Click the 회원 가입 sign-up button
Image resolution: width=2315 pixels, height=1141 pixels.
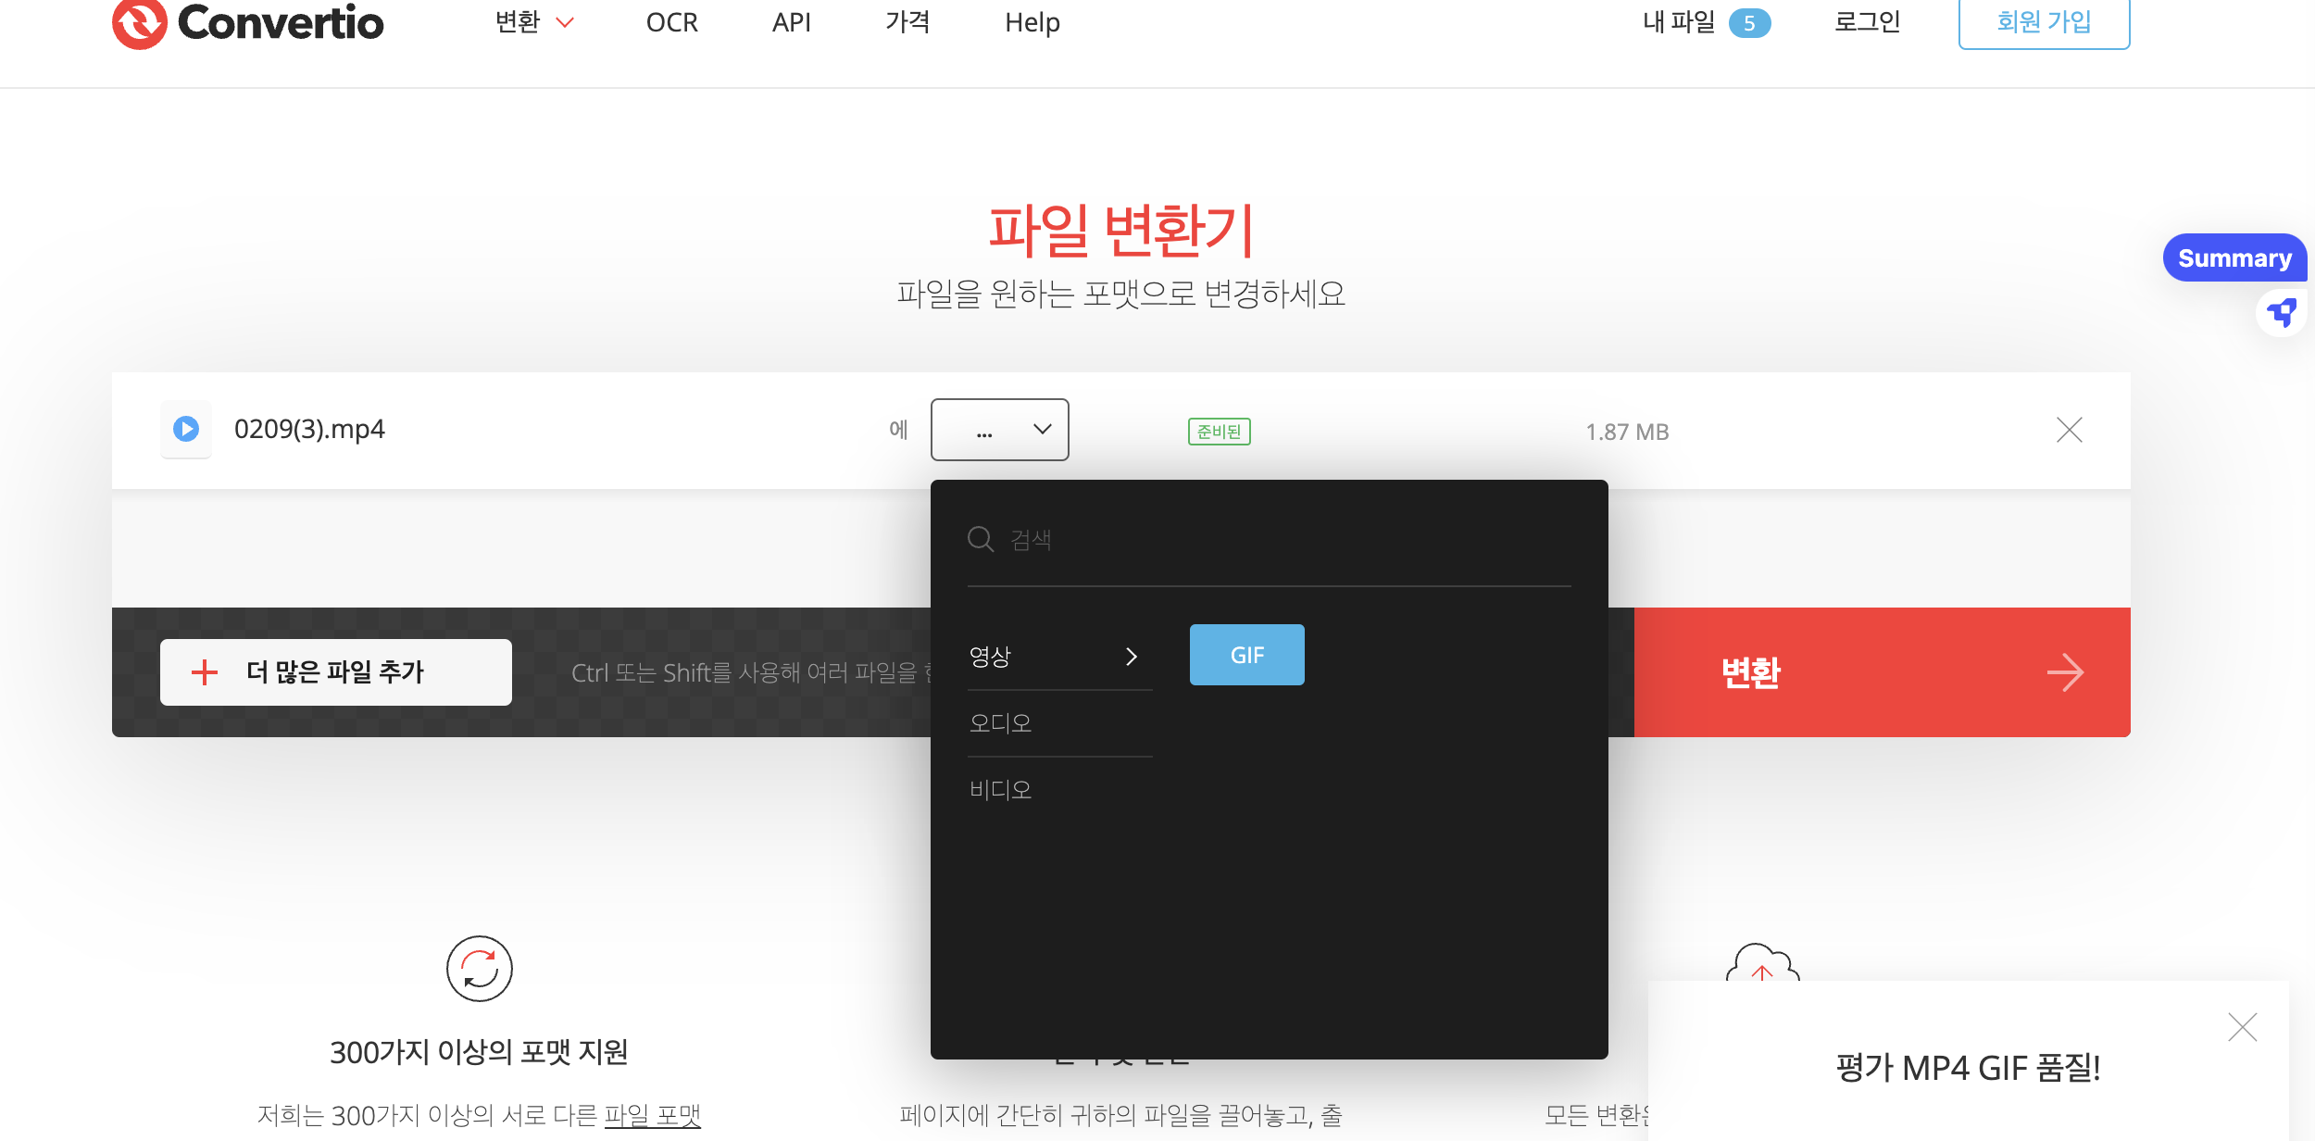pos(2043,22)
